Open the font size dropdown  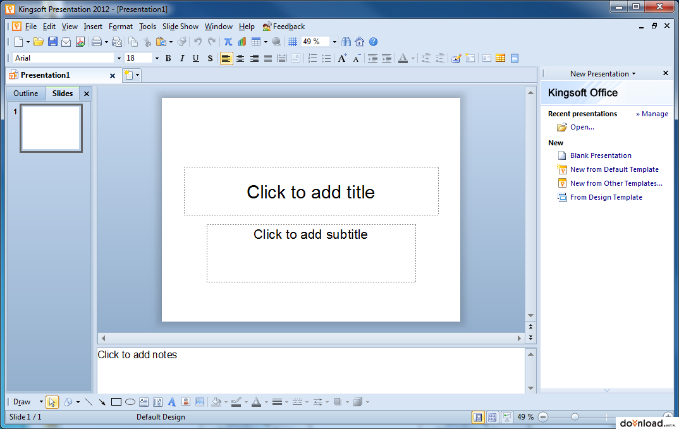click(x=157, y=58)
